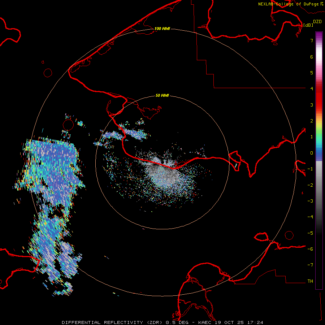The width and height of the screenshot is (325, 325).
Task: Click the -6 value on the color scale
Action: click(310, 249)
